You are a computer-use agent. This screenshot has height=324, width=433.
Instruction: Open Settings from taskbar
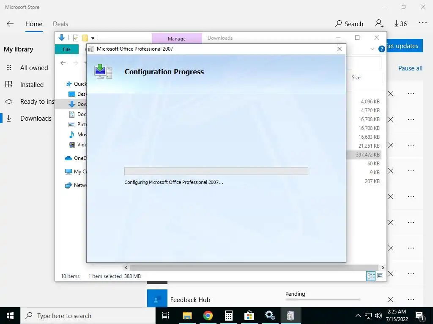coord(270,316)
